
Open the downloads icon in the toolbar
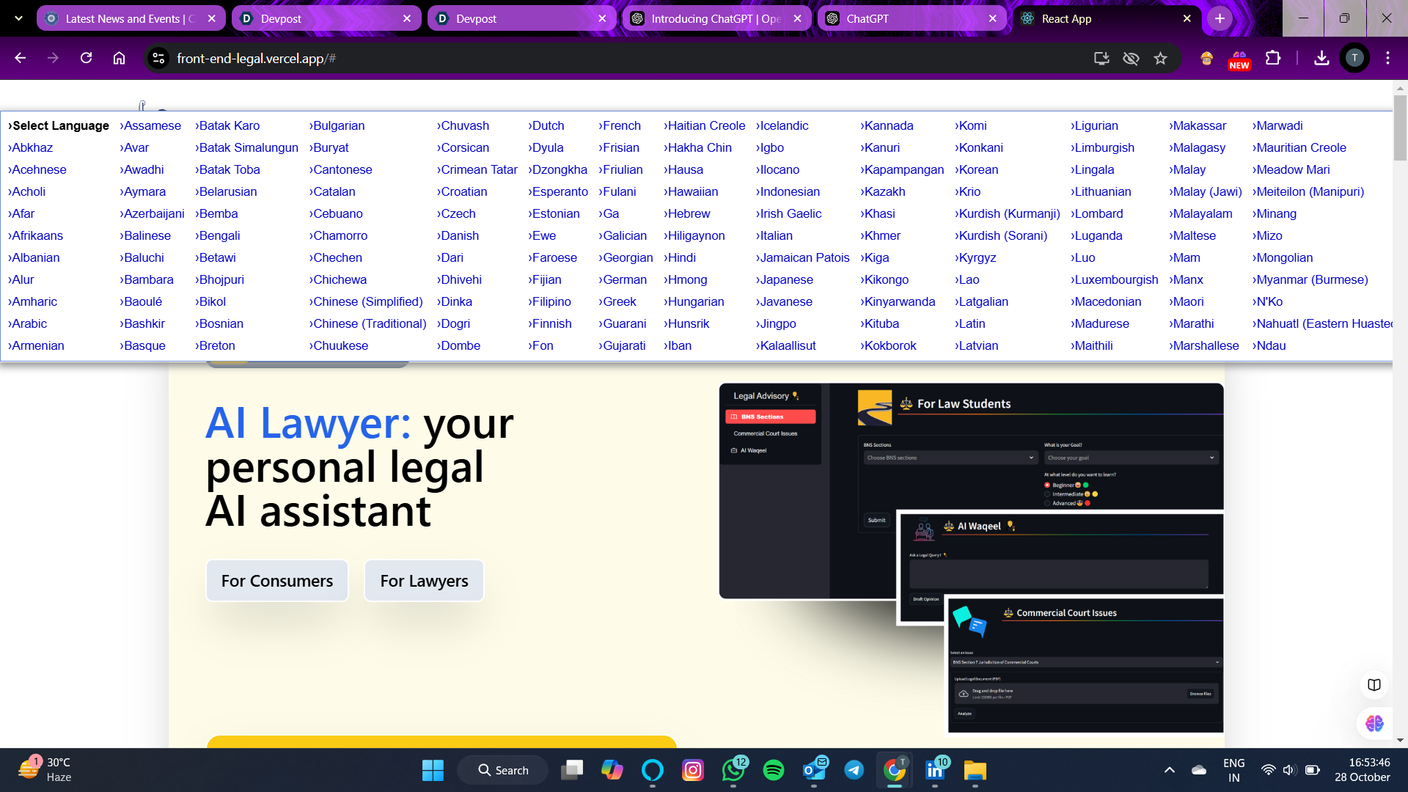[x=1321, y=58]
